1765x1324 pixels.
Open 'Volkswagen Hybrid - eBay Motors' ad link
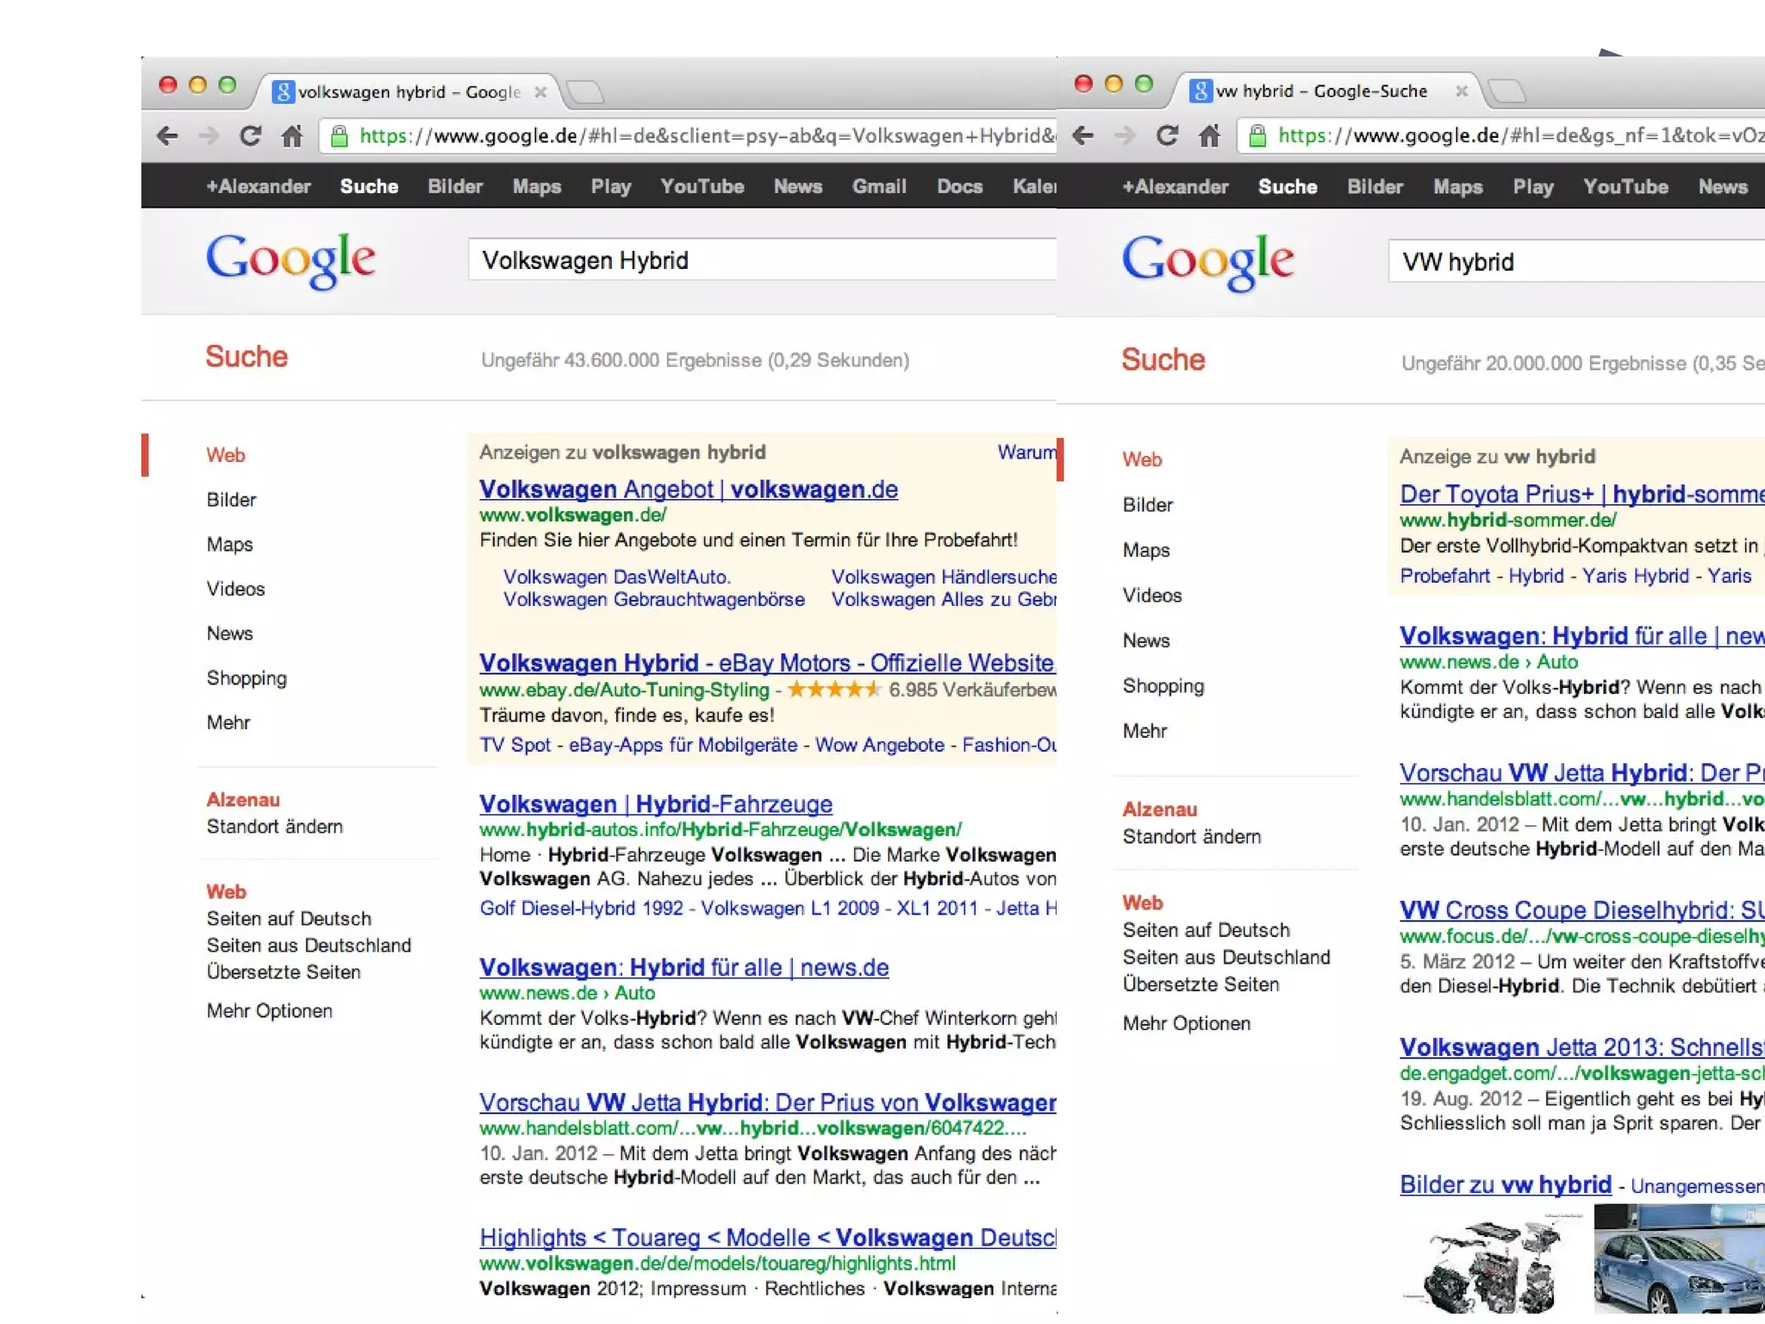tap(767, 663)
